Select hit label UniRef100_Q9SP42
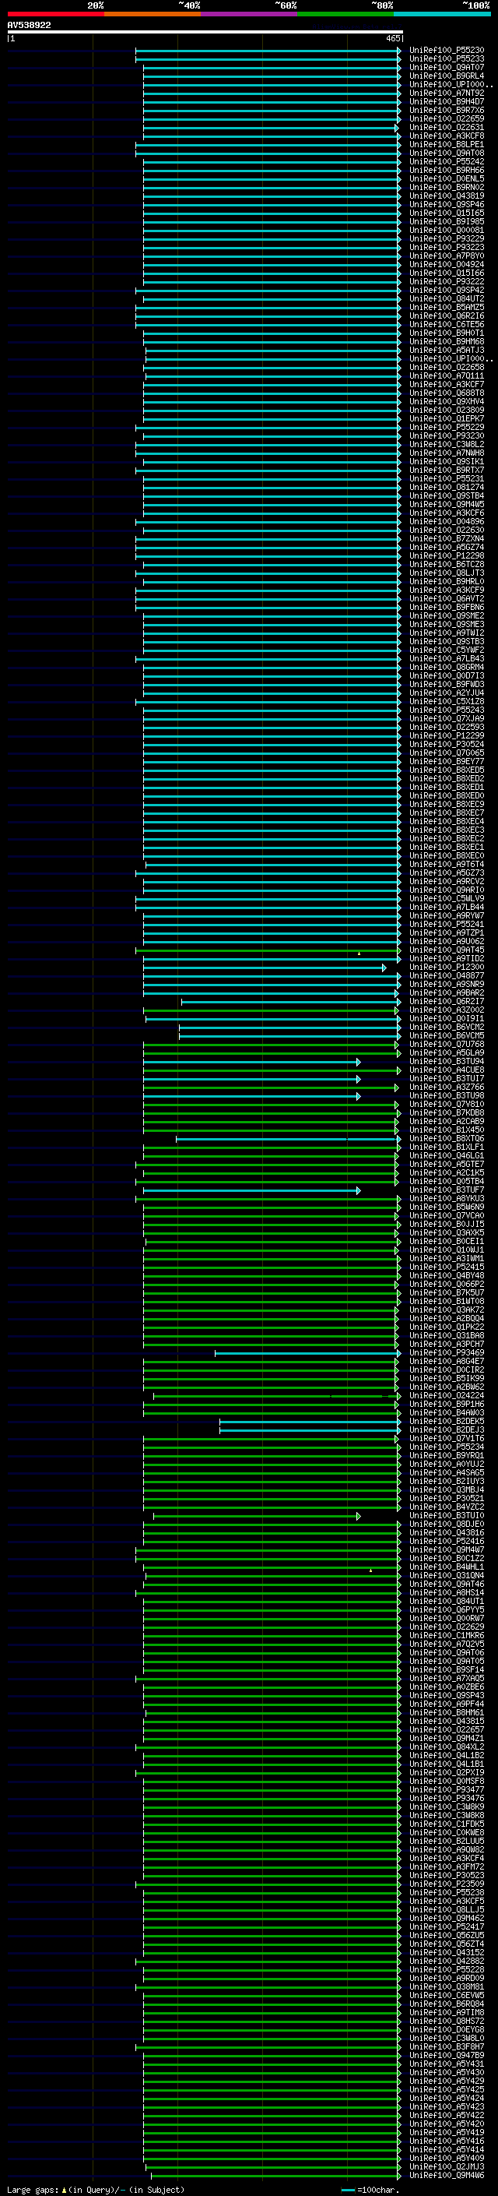Image resolution: width=498 pixels, height=2196 pixels. (x=446, y=291)
